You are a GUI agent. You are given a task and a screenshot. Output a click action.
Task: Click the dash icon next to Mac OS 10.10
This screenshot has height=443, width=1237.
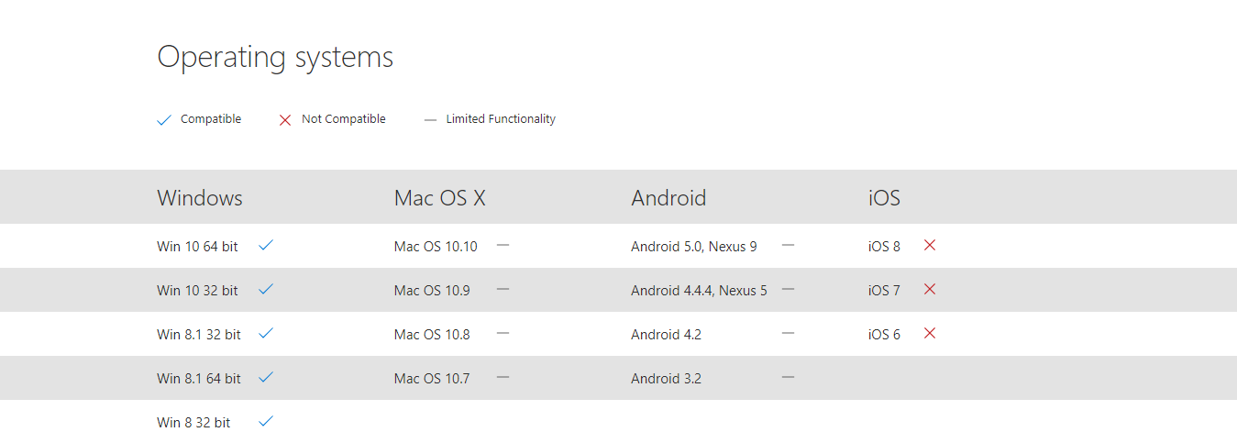click(503, 245)
